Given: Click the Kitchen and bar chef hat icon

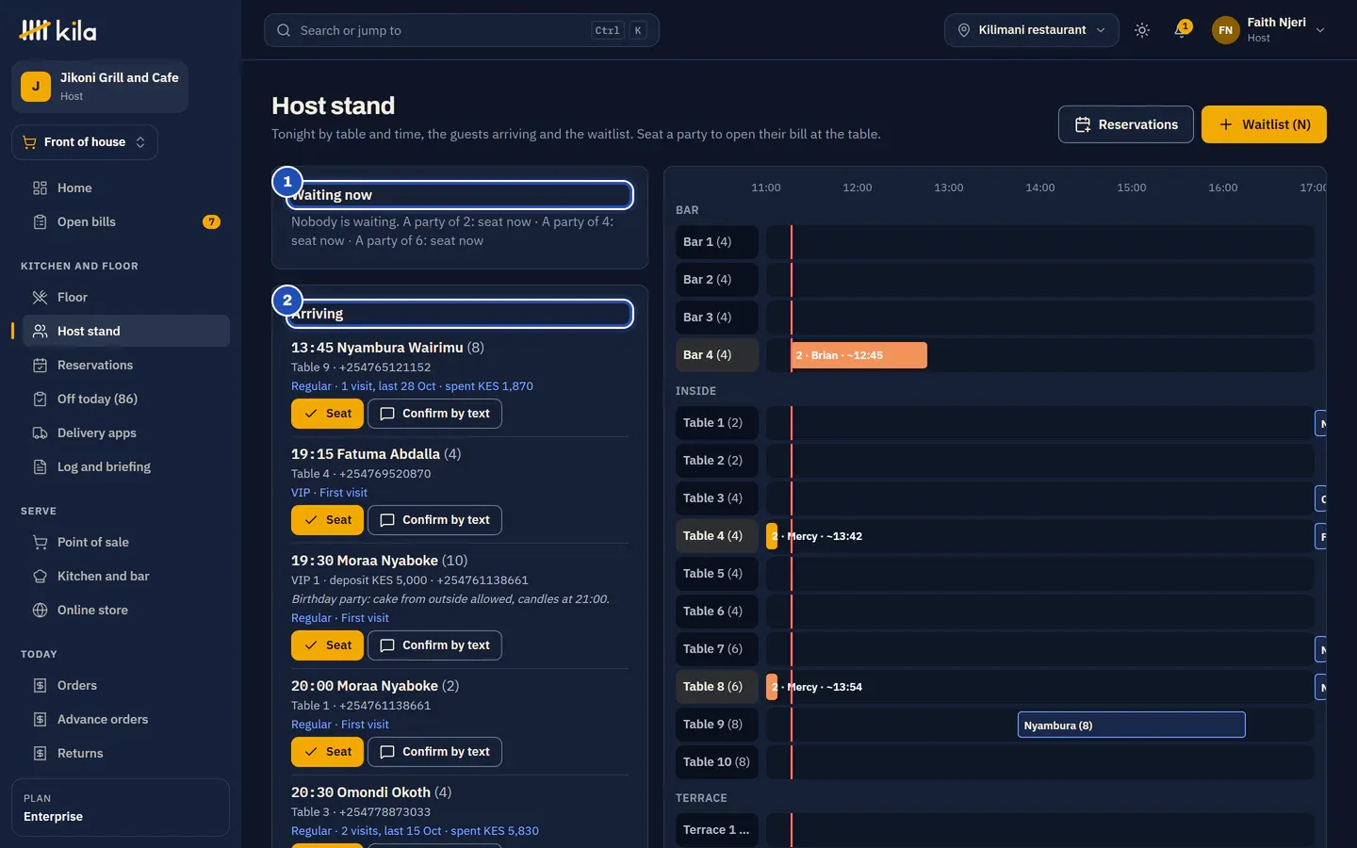Looking at the screenshot, I should (40, 576).
